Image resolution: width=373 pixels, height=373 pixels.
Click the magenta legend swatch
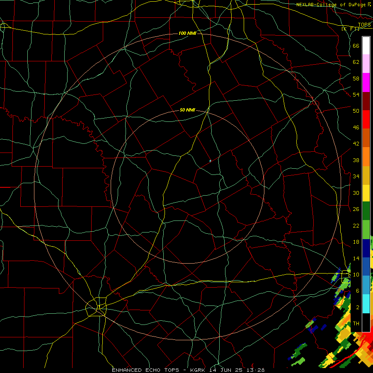tap(366, 82)
